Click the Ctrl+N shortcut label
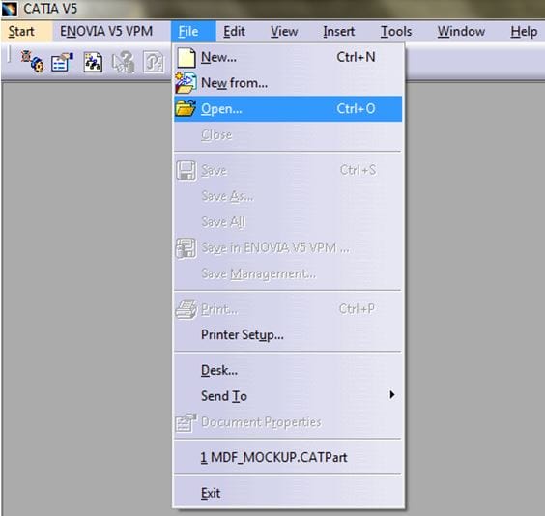 356,57
